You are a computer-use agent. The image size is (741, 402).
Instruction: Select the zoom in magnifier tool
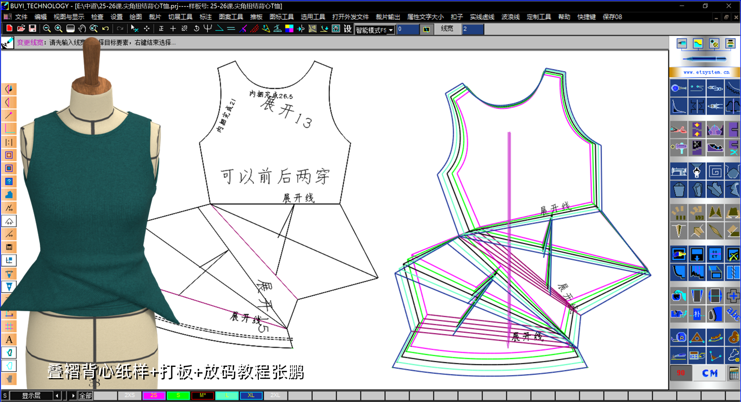[x=58, y=29]
